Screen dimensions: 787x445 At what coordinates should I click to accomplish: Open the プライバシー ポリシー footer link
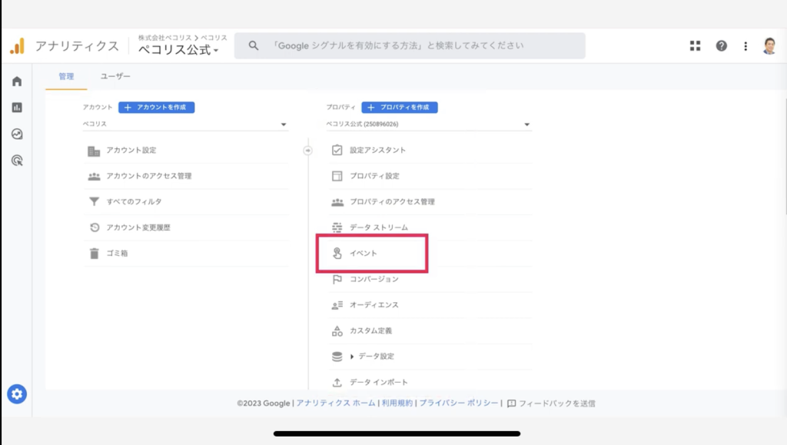tap(459, 403)
